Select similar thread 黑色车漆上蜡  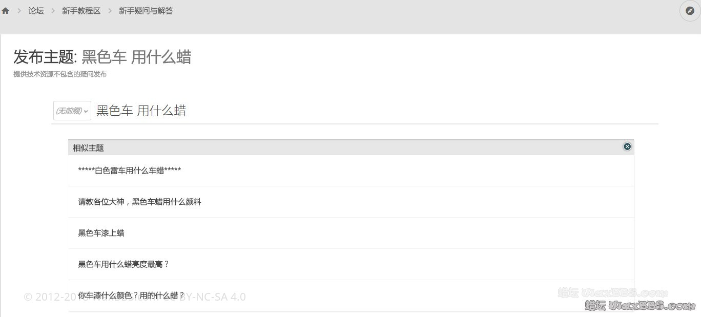click(101, 233)
